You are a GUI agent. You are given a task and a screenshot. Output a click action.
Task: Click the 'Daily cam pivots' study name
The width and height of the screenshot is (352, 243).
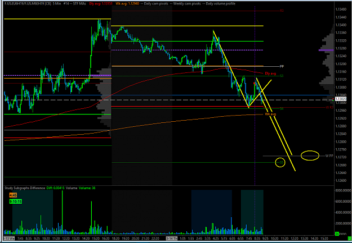pos(156,3)
